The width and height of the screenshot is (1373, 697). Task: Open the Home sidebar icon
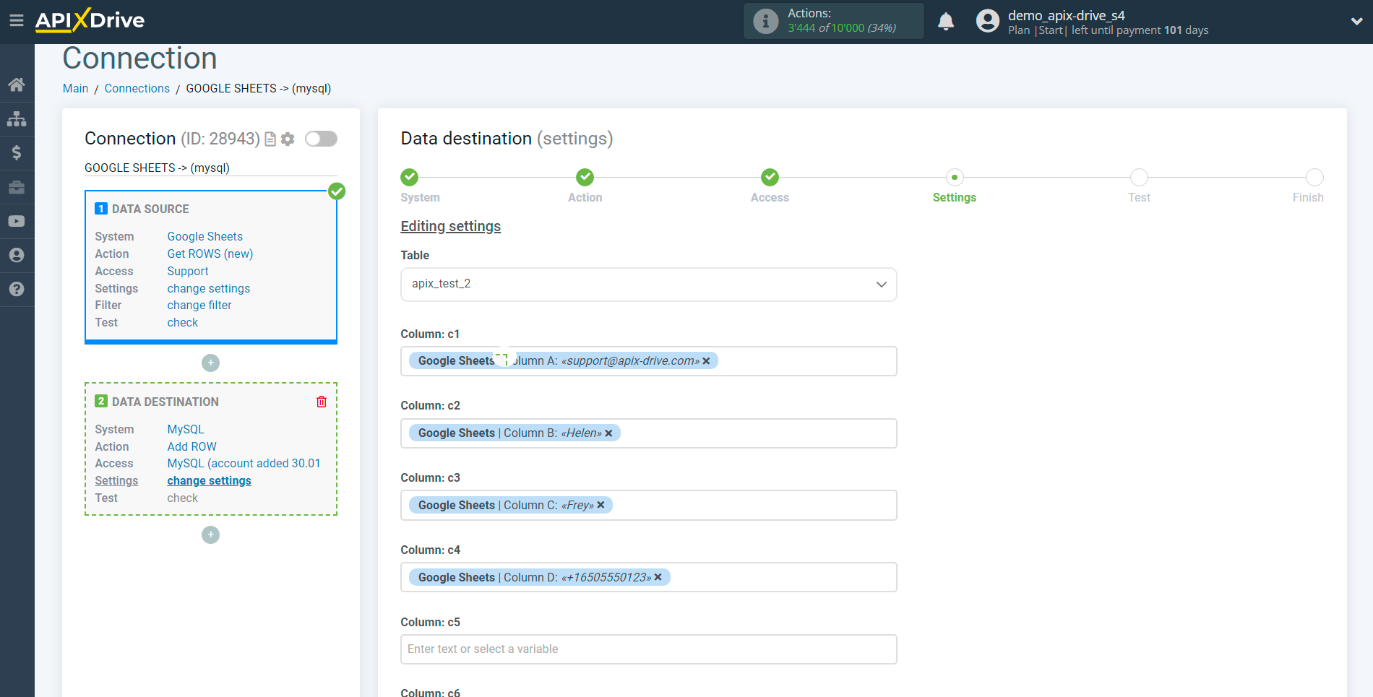click(x=17, y=85)
